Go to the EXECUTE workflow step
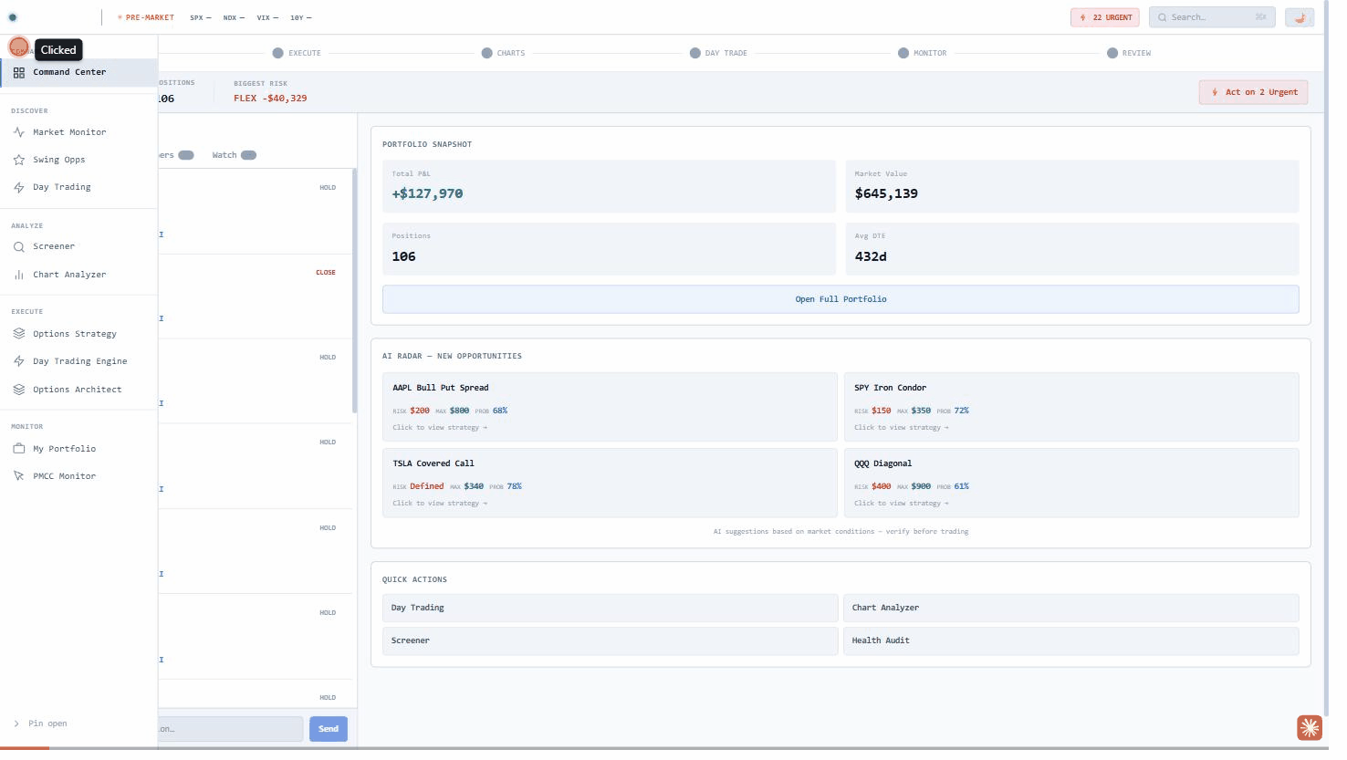This screenshot has height=760, width=1347. pyautogui.click(x=297, y=53)
